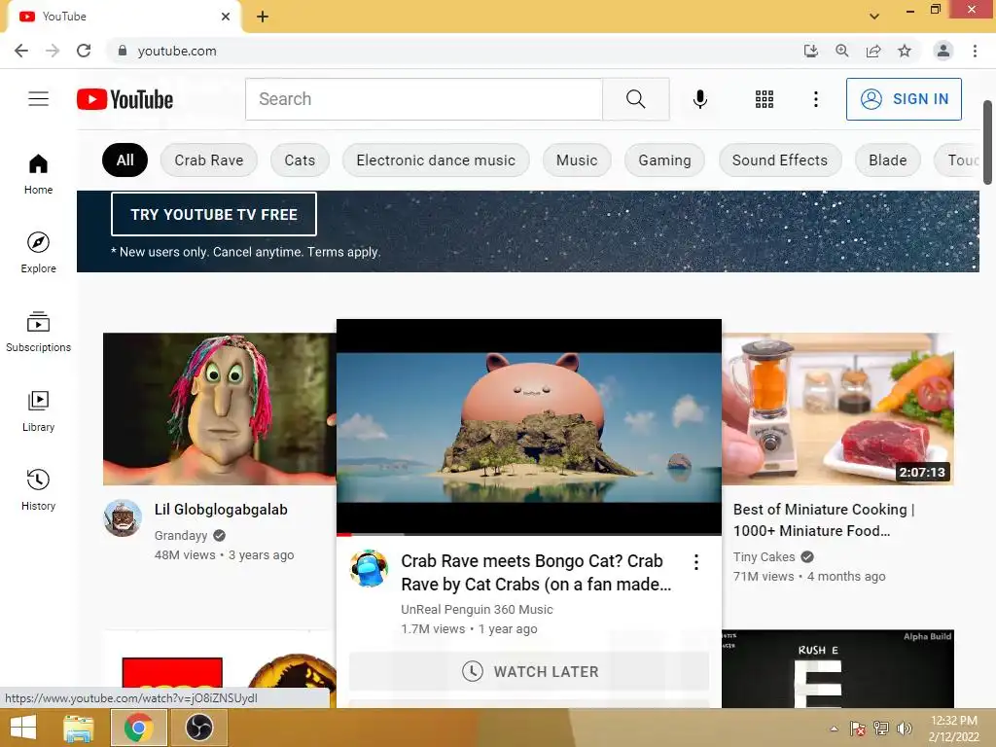The image size is (996, 747).
Task: Open File Explorer from the taskbar
Action: click(x=78, y=728)
